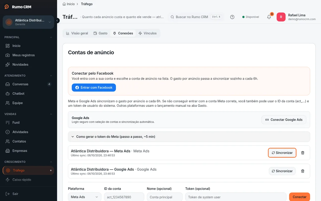Expand 'Como gerar o token do Meta' guide
The height and width of the screenshot is (201, 321).
(189, 137)
